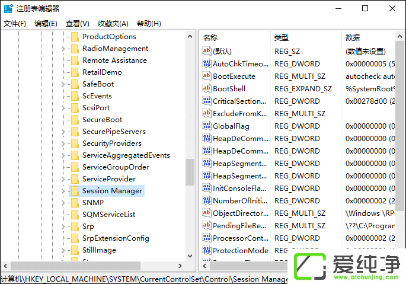406x284 pixels.
Task: Click the ObjectDirectories value icon
Action: (207, 213)
